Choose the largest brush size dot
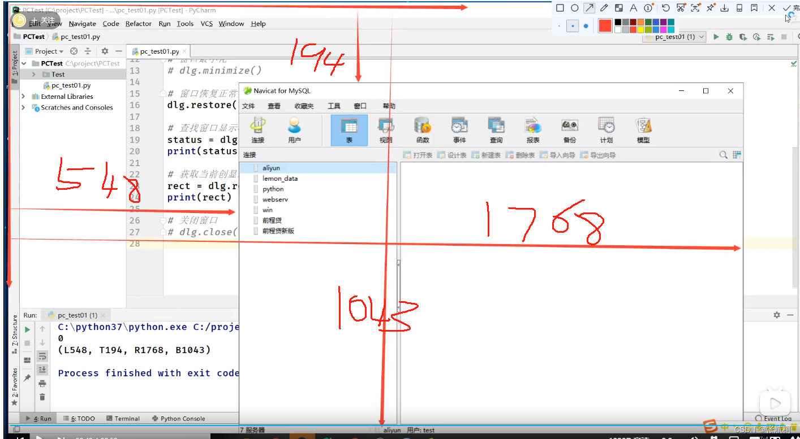Image resolution: width=800 pixels, height=439 pixels. tap(586, 26)
